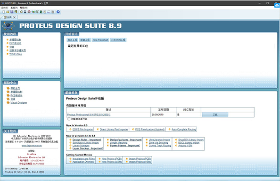Open the What's New tutorial link

pyautogui.click(x=16, y=54)
